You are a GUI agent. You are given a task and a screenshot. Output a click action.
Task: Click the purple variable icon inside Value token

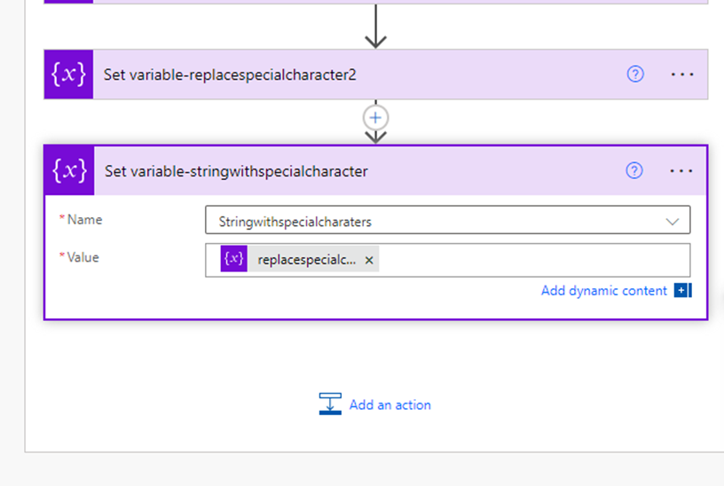pos(234,259)
